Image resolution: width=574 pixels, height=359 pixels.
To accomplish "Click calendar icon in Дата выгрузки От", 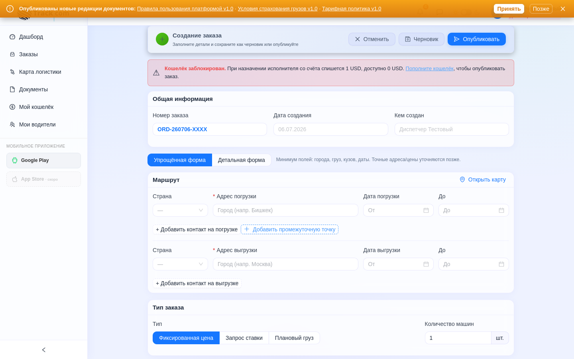I will (426, 264).
